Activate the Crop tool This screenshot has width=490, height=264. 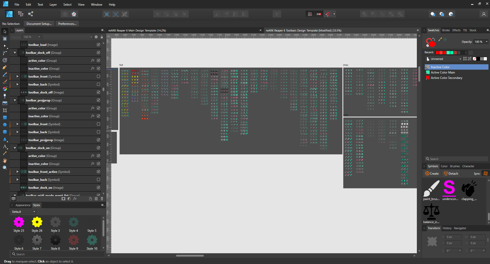(5, 110)
